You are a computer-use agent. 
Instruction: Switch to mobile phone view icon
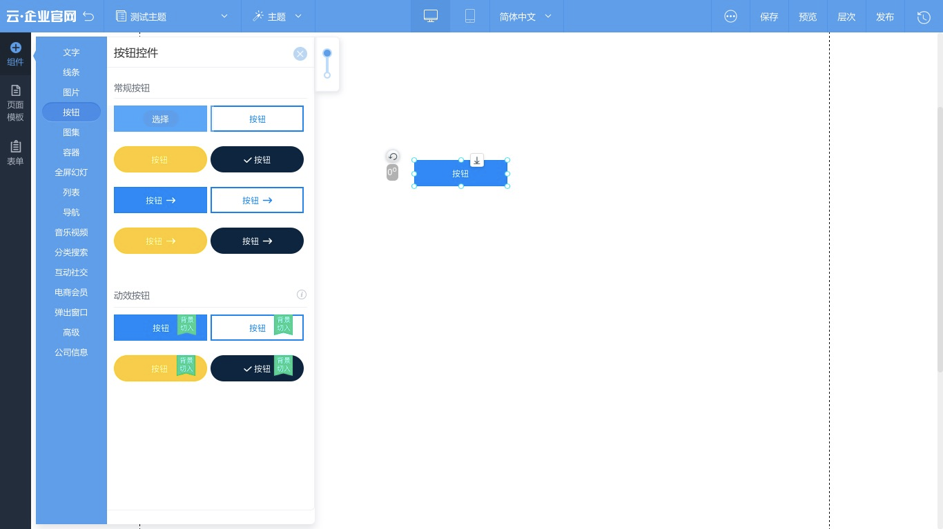[470, 16]
